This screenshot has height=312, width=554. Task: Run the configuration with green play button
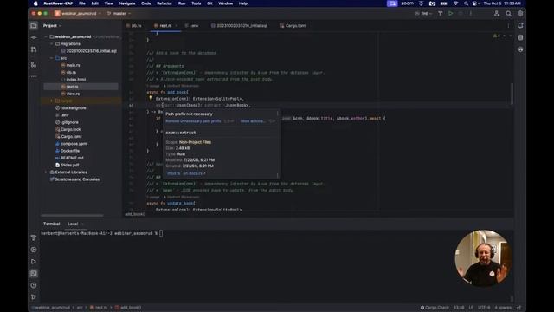450,14
